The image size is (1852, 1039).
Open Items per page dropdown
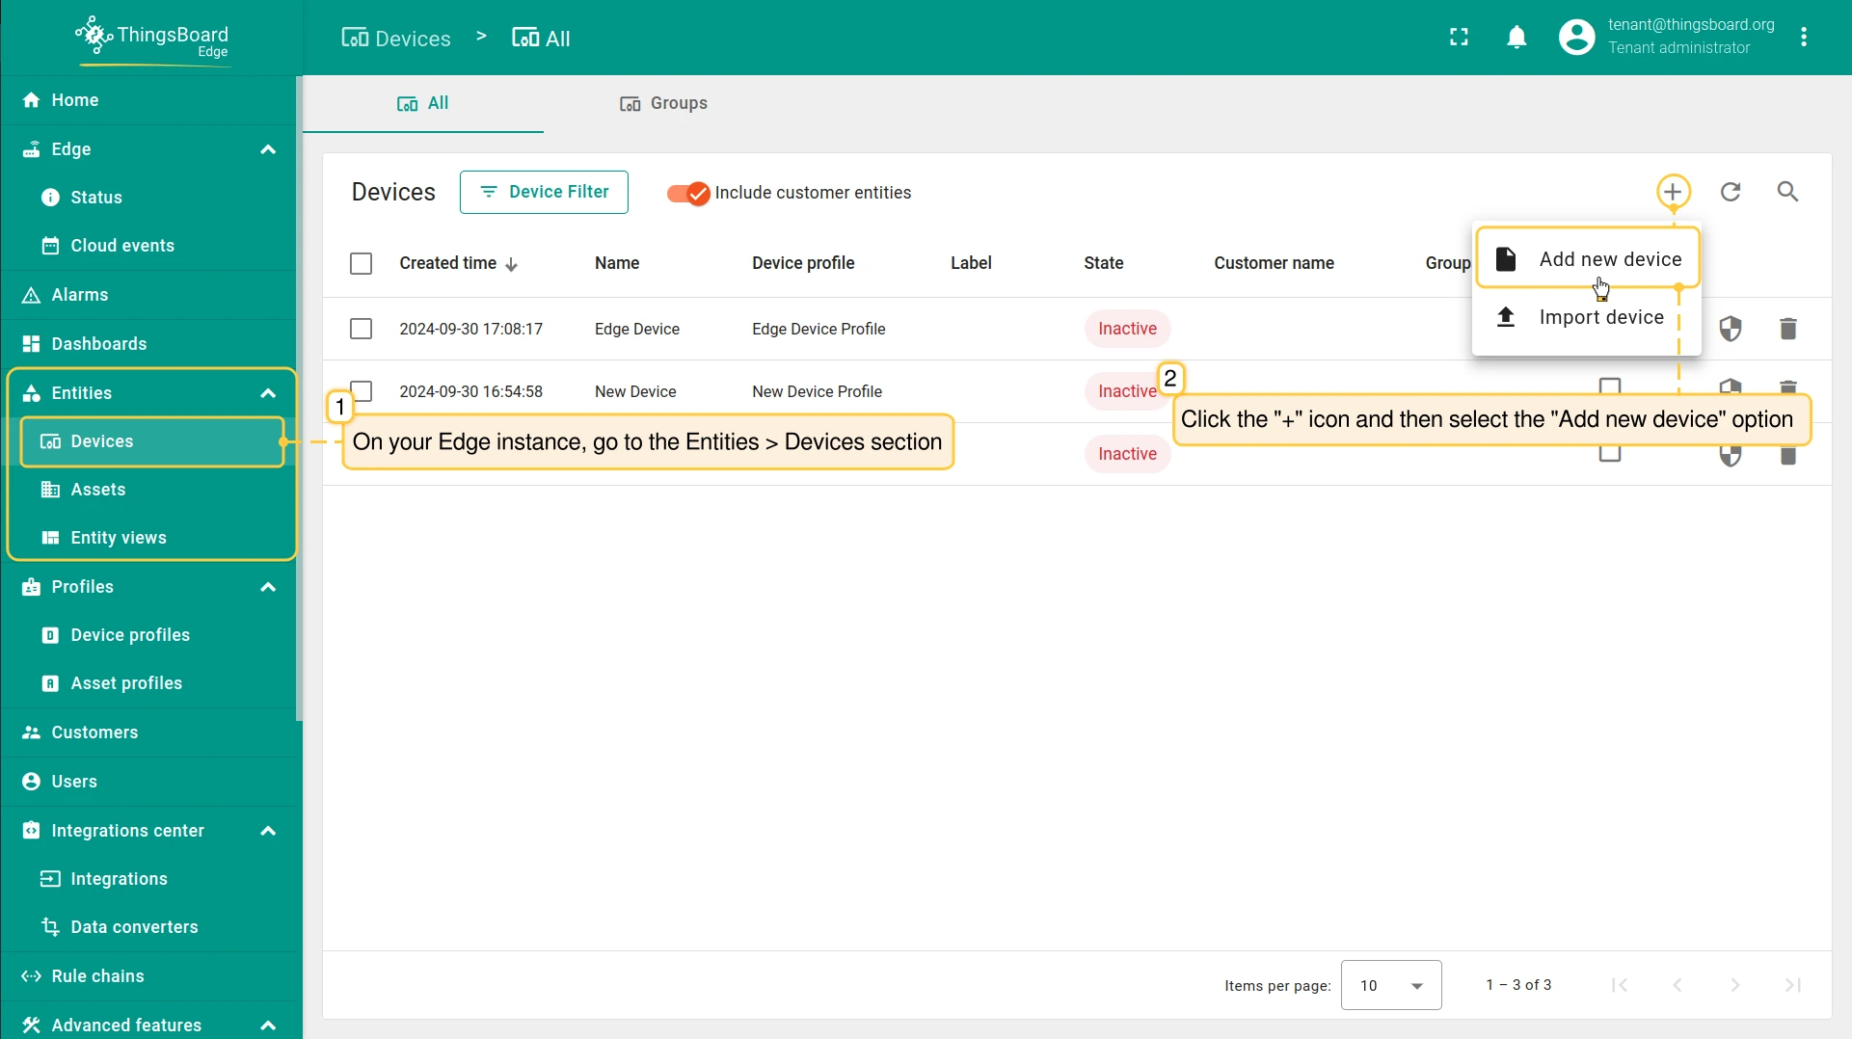(x=1390, y=985)
